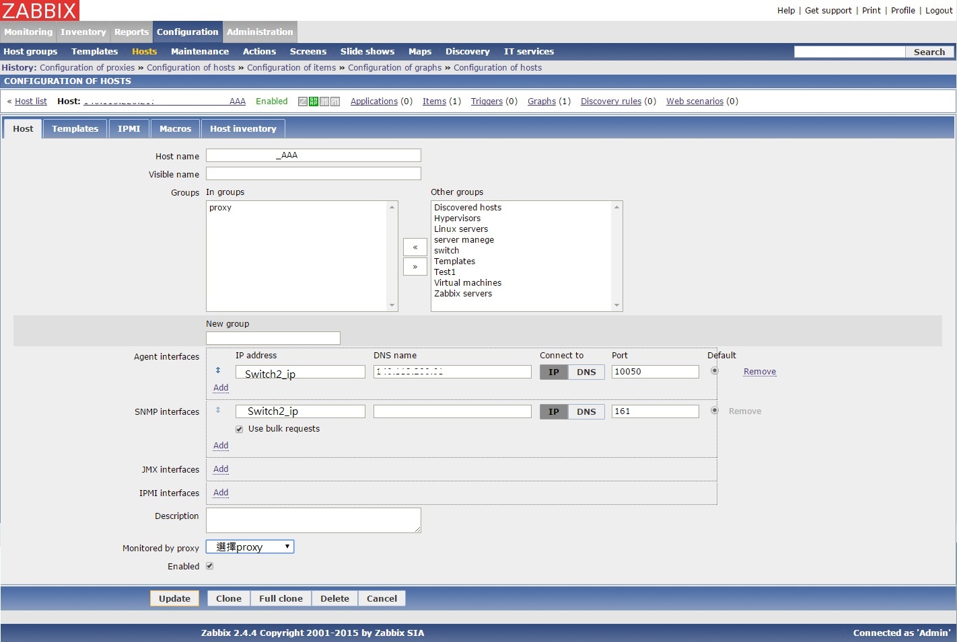Click the Zabbix agent availability icon

(x=303, y=102)
